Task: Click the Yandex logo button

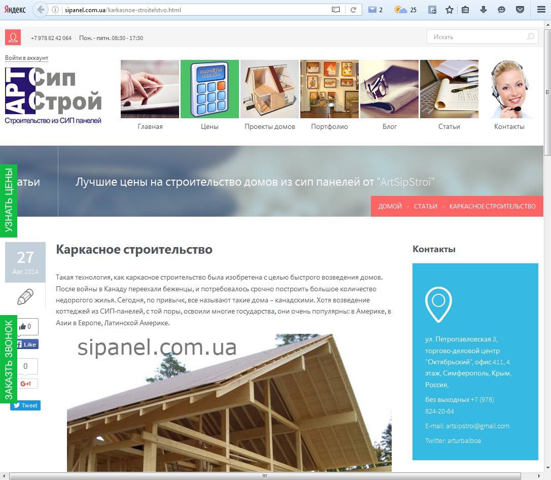Action: [x=15, y=10]
